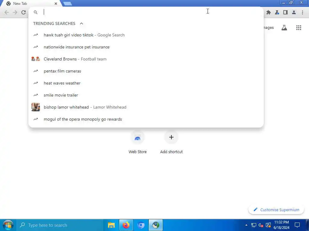Select heat waves weather suggestion
This screenshot has height=231, width=309.
[x=146, y=83]
